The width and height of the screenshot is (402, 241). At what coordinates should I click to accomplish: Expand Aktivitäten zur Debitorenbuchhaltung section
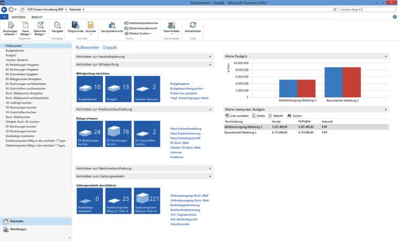tap(210, 169)
